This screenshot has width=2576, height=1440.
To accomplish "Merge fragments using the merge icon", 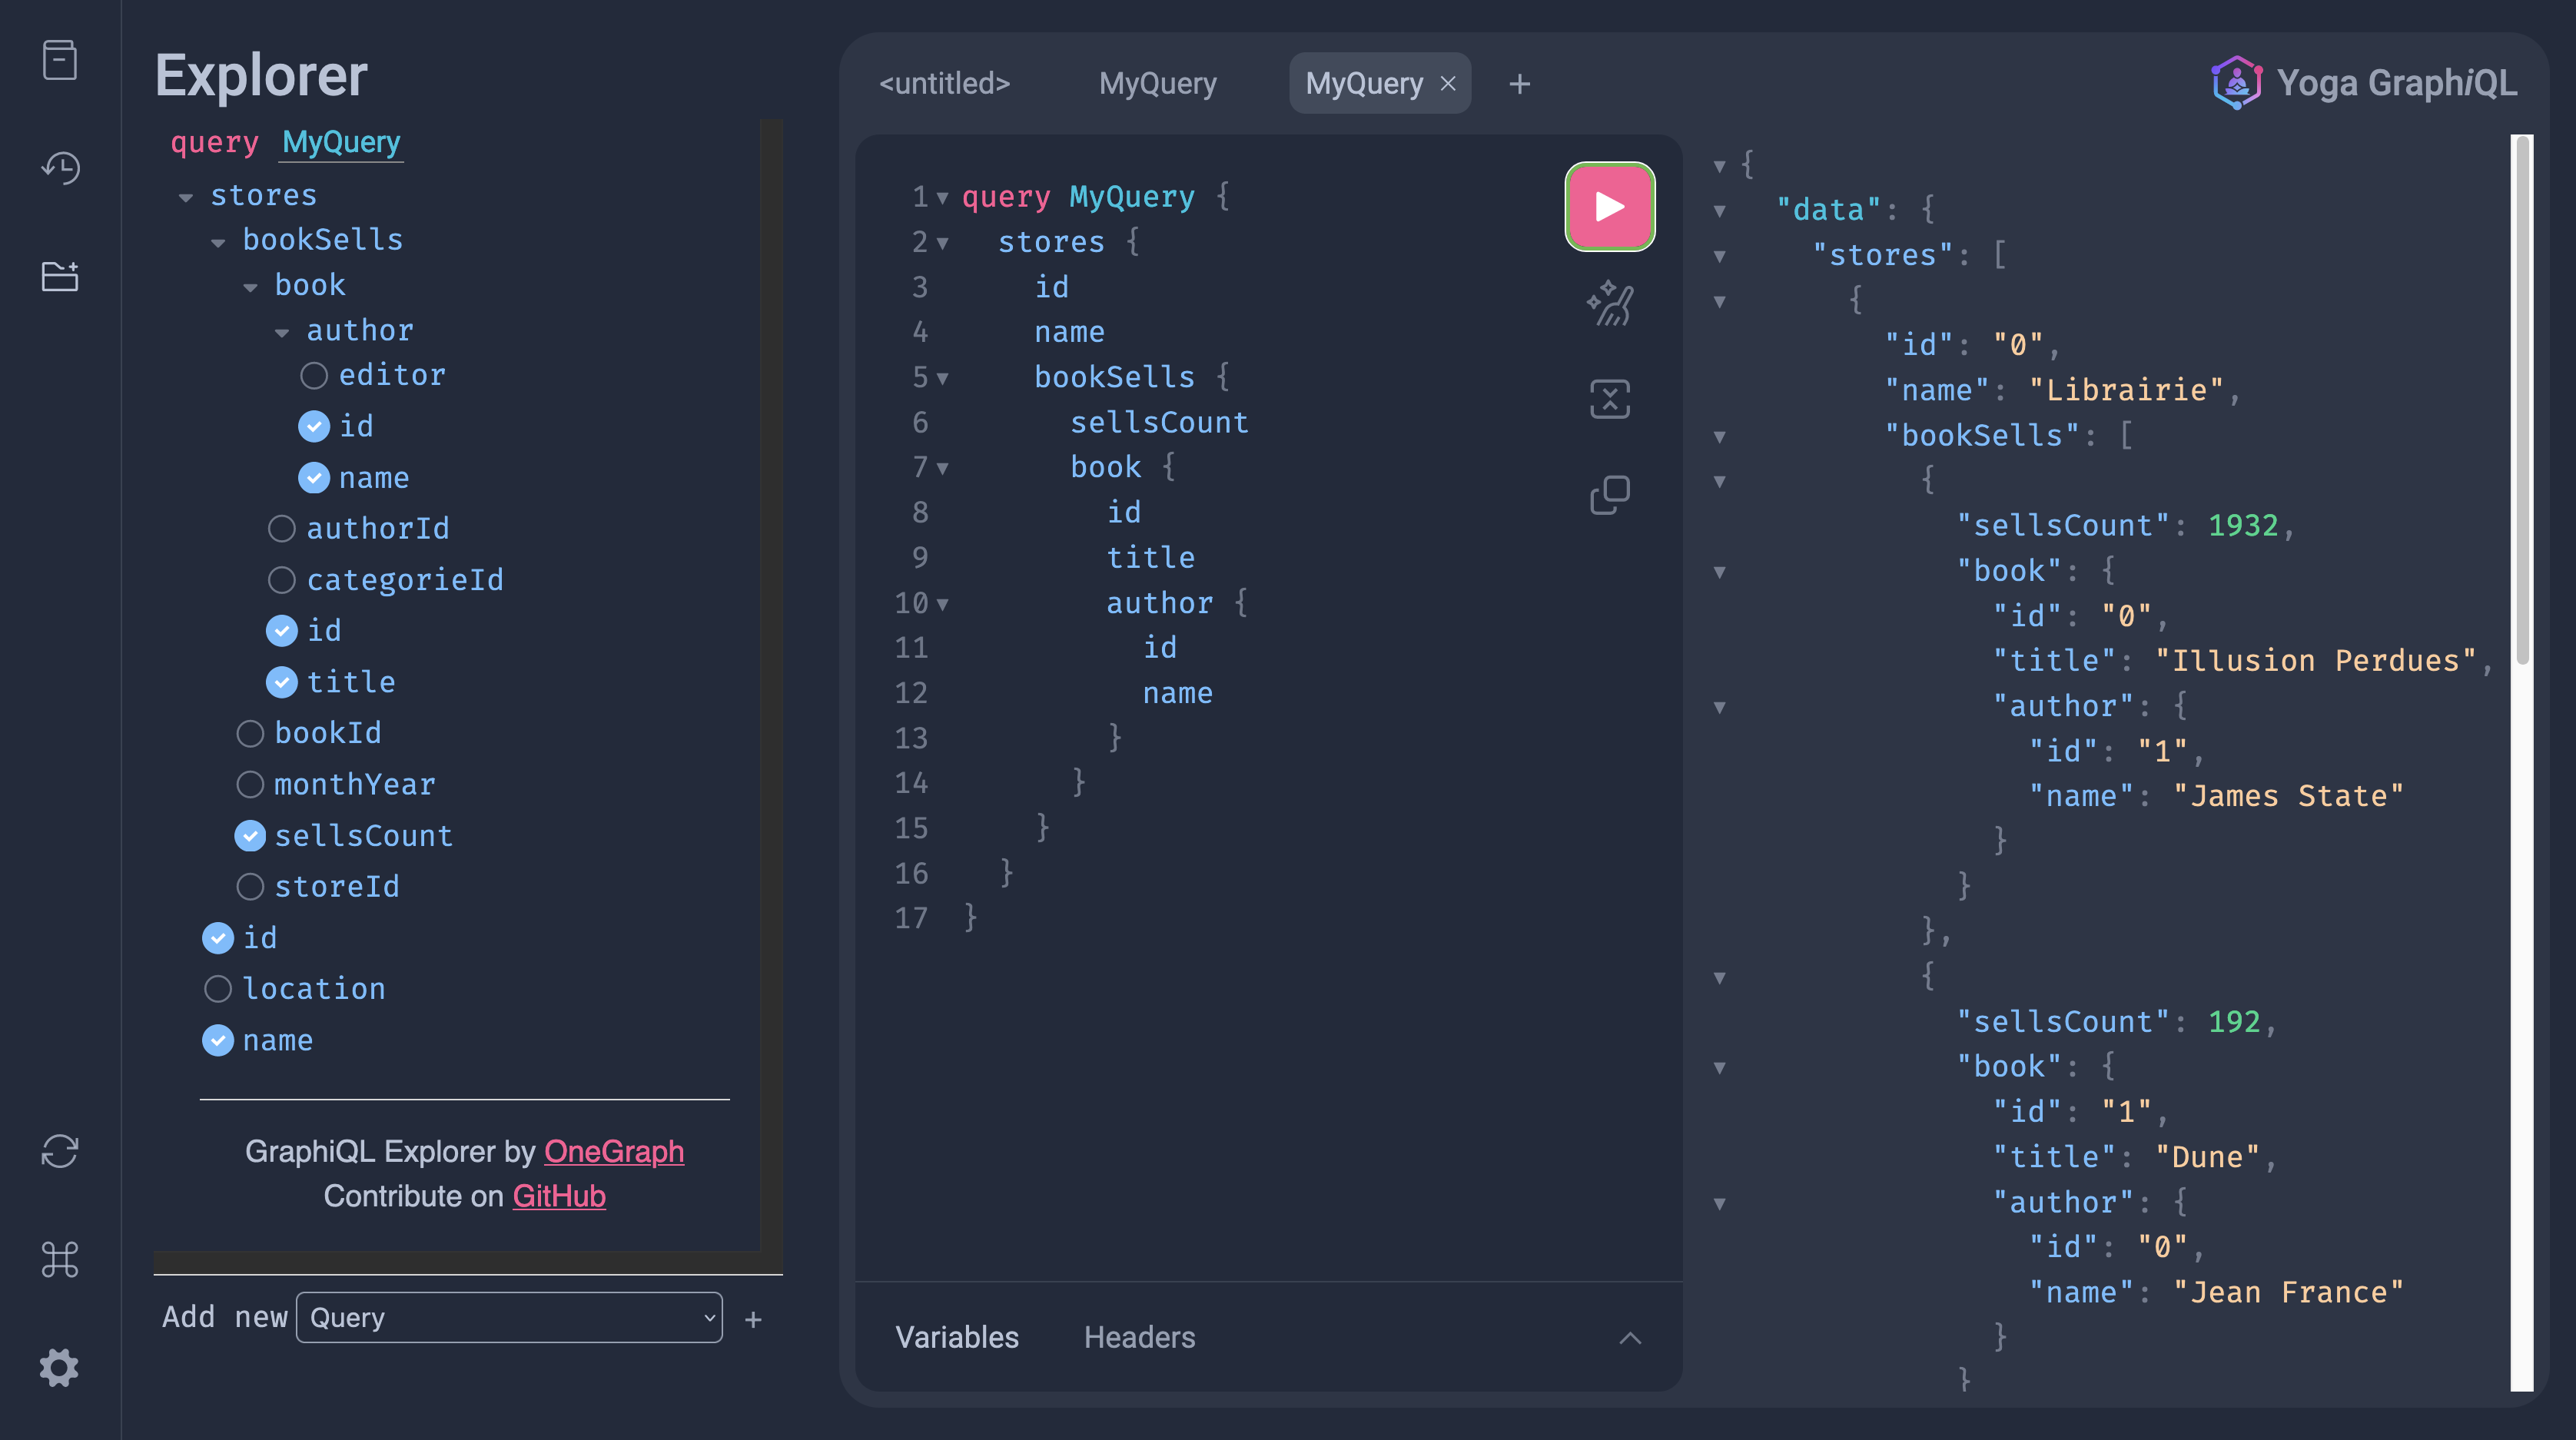I will tap(1609, 398).
